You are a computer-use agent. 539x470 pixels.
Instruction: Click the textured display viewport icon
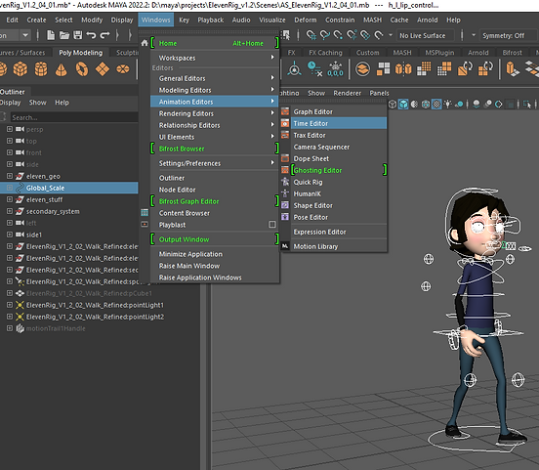pos(436,104)
